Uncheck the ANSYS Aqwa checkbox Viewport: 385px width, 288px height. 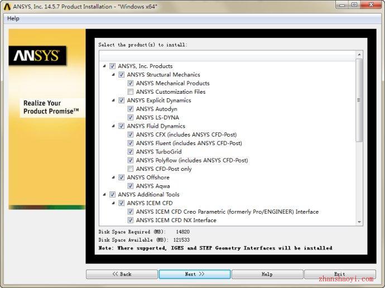click(x=131, y=186)
